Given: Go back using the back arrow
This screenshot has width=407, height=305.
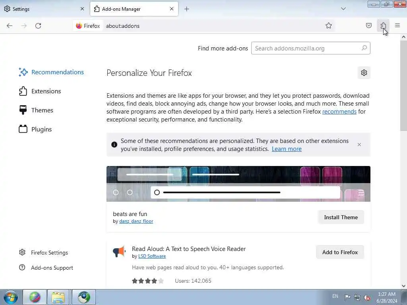Looking at the screenshot, I should (x=10, y=26).
